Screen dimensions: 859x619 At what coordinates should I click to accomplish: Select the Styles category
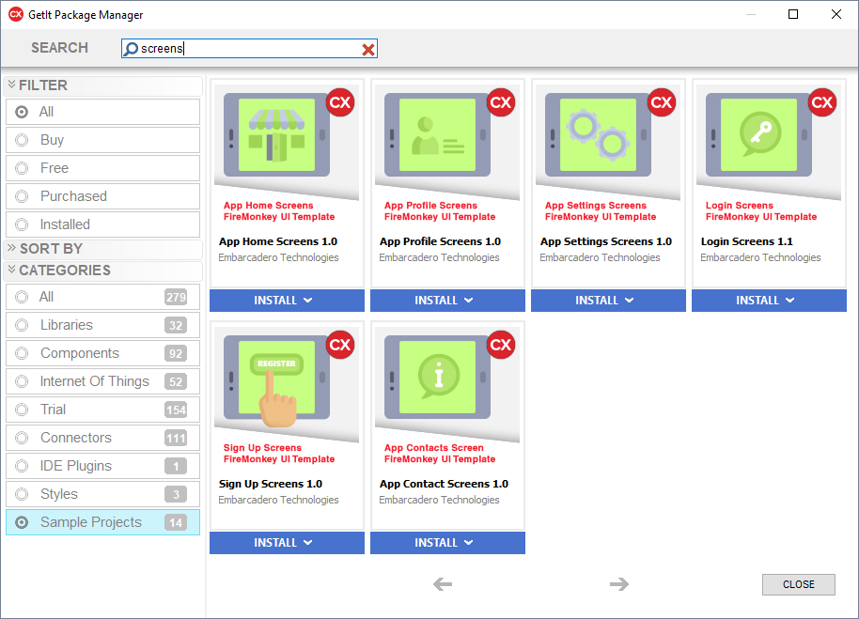103,494
